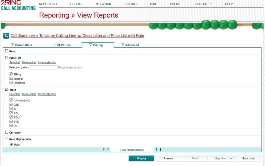
Task: Click Invert selection under State
Action: click(x=47, y=94)
